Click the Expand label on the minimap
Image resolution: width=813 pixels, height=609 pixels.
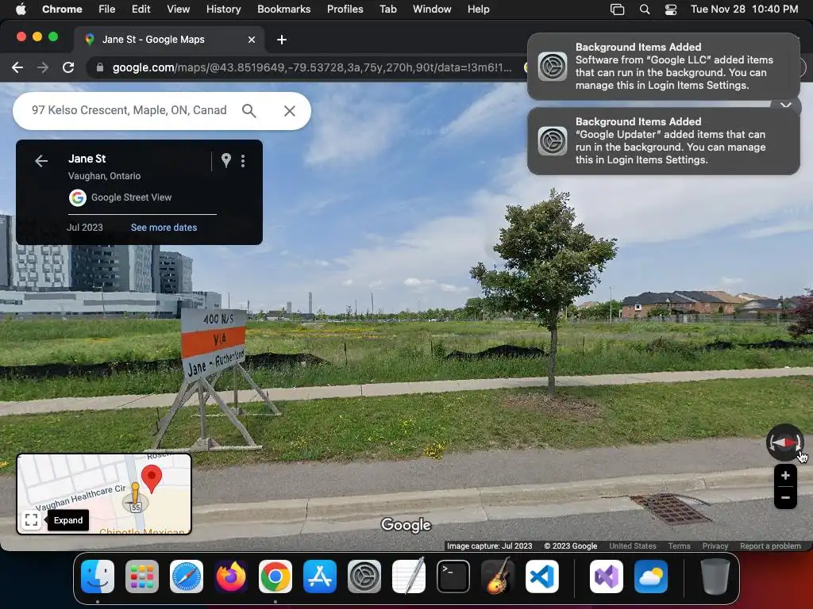point(68,520)
